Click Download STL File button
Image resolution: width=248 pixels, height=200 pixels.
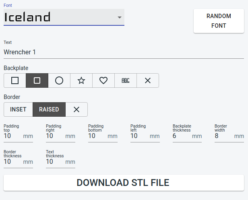coord(124,183)
